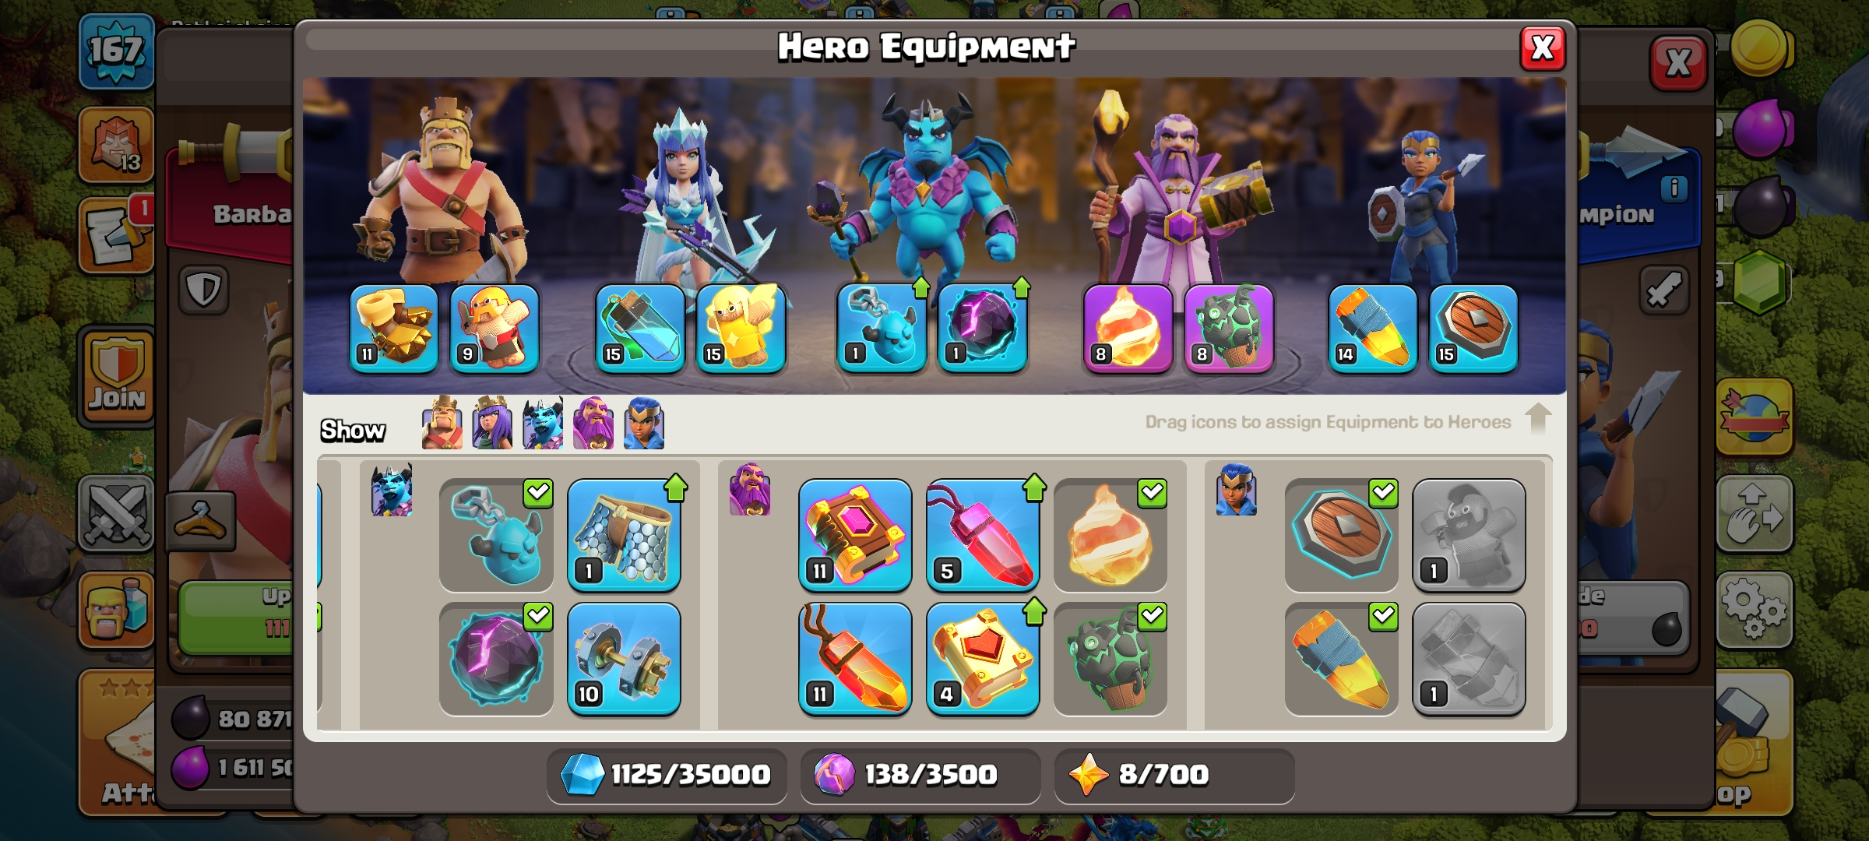This screenshot has width=1869, height=841.
Task: Filter equipment by Barbarian King
Action: [x=442, y=423]
